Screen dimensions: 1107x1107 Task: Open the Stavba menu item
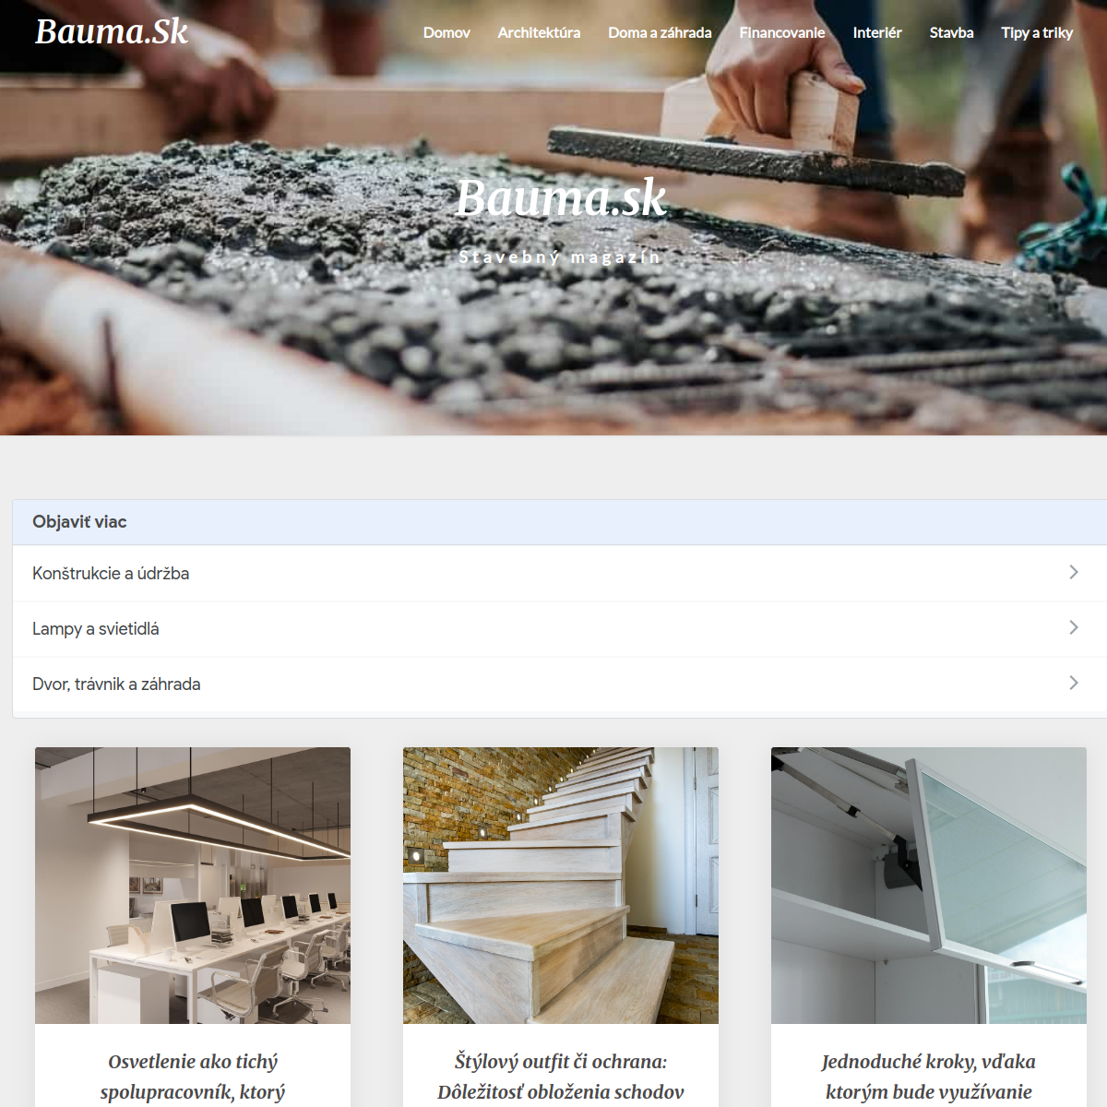coord(951,32)
